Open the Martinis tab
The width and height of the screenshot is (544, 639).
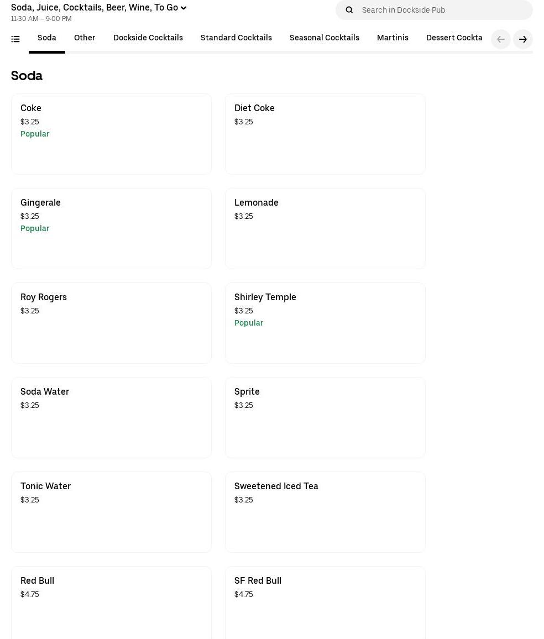point(393,38)
